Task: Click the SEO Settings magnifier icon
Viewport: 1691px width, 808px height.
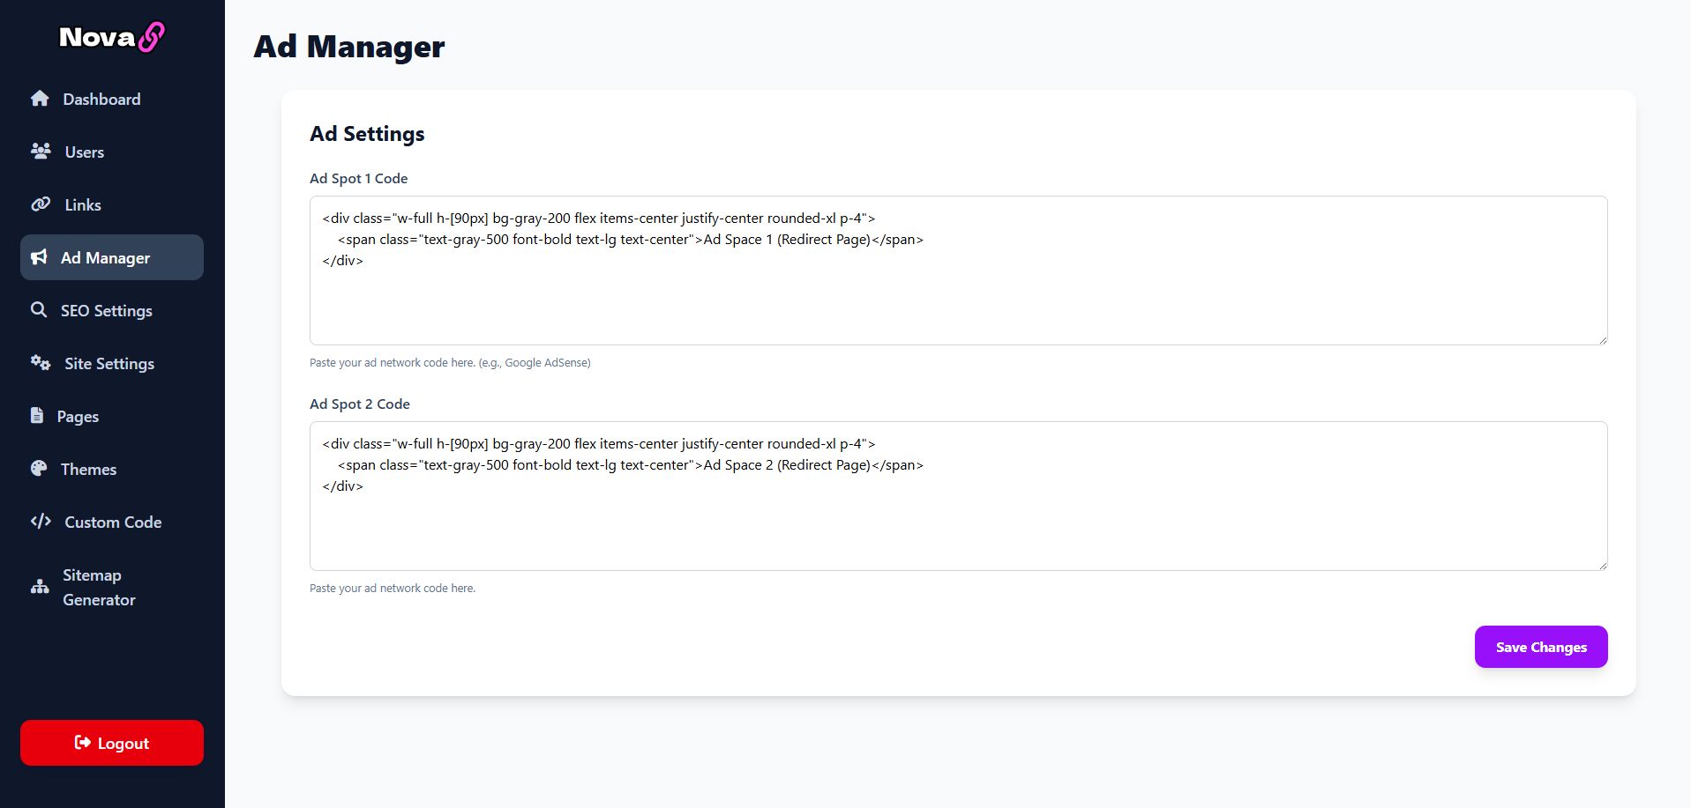Action: pyautogui.click(x=39, y=310)
